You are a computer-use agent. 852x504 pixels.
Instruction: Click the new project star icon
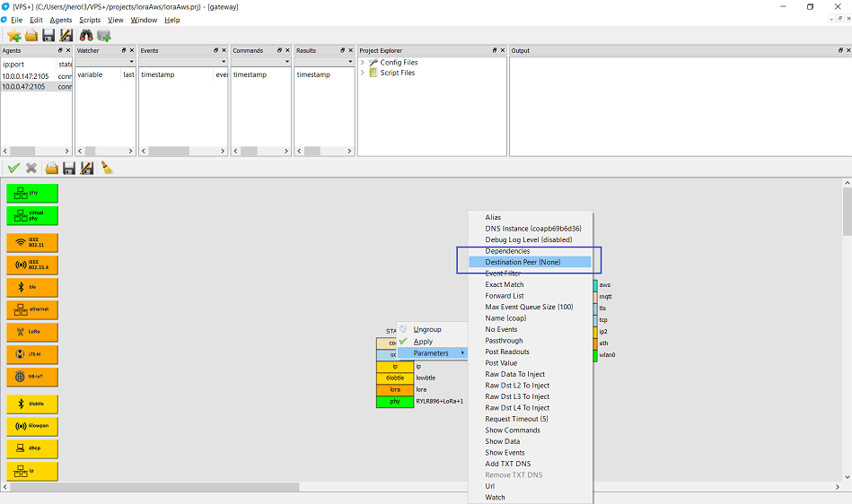click(x=13, y=36)
